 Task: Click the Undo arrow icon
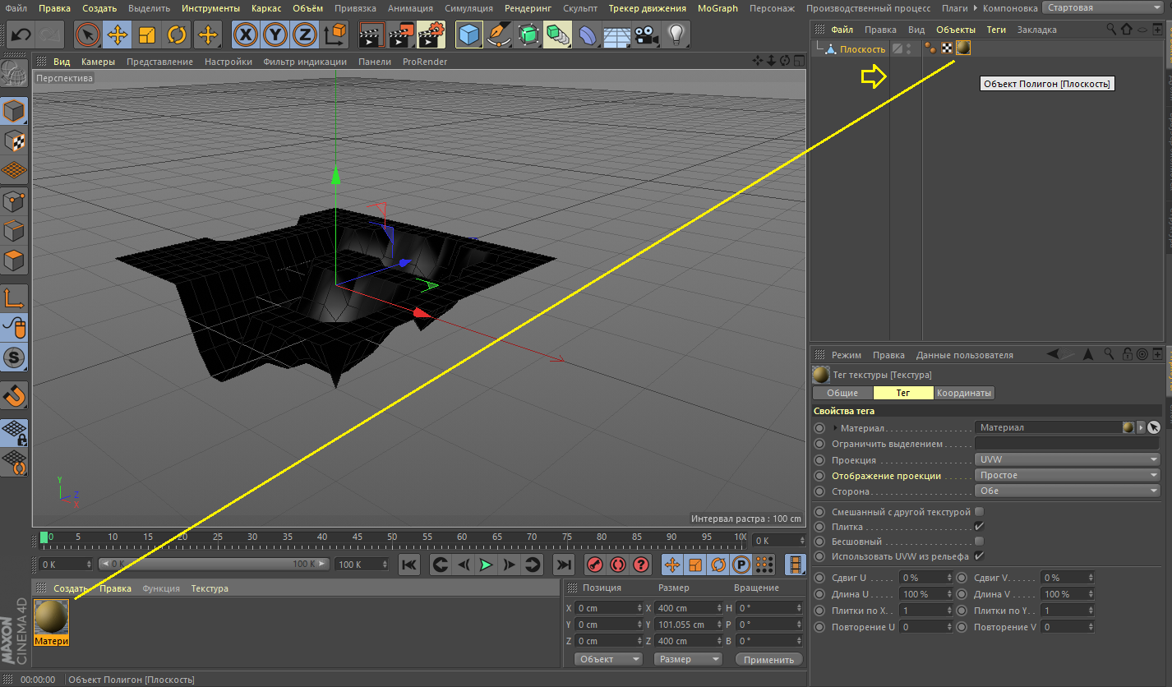(x=21, y=35)
